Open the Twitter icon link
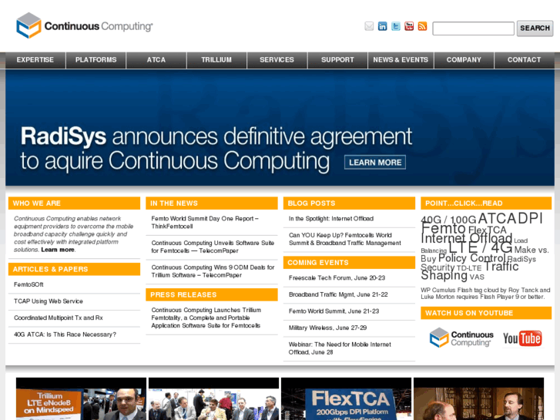Screen dimensions: 560x420 click(396, 26)
